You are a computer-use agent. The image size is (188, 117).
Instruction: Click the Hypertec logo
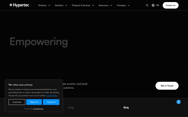[19, 5]
